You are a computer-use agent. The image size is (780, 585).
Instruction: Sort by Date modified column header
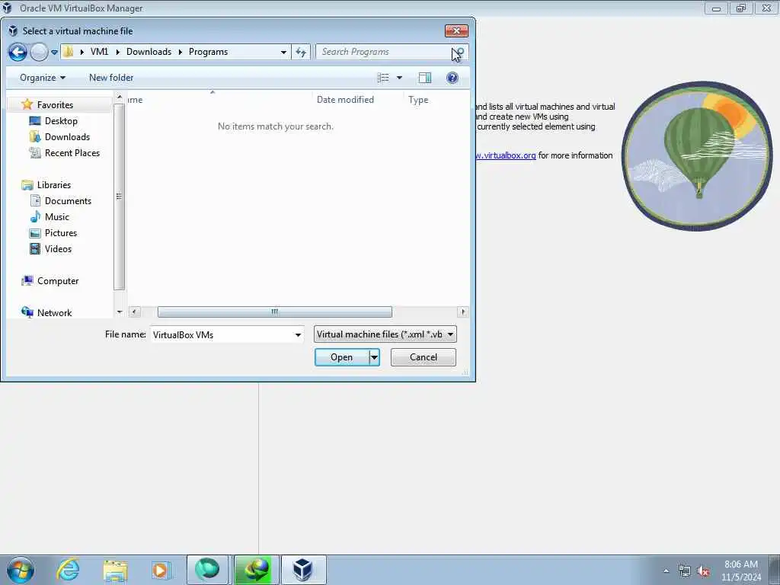pos(345,100)
